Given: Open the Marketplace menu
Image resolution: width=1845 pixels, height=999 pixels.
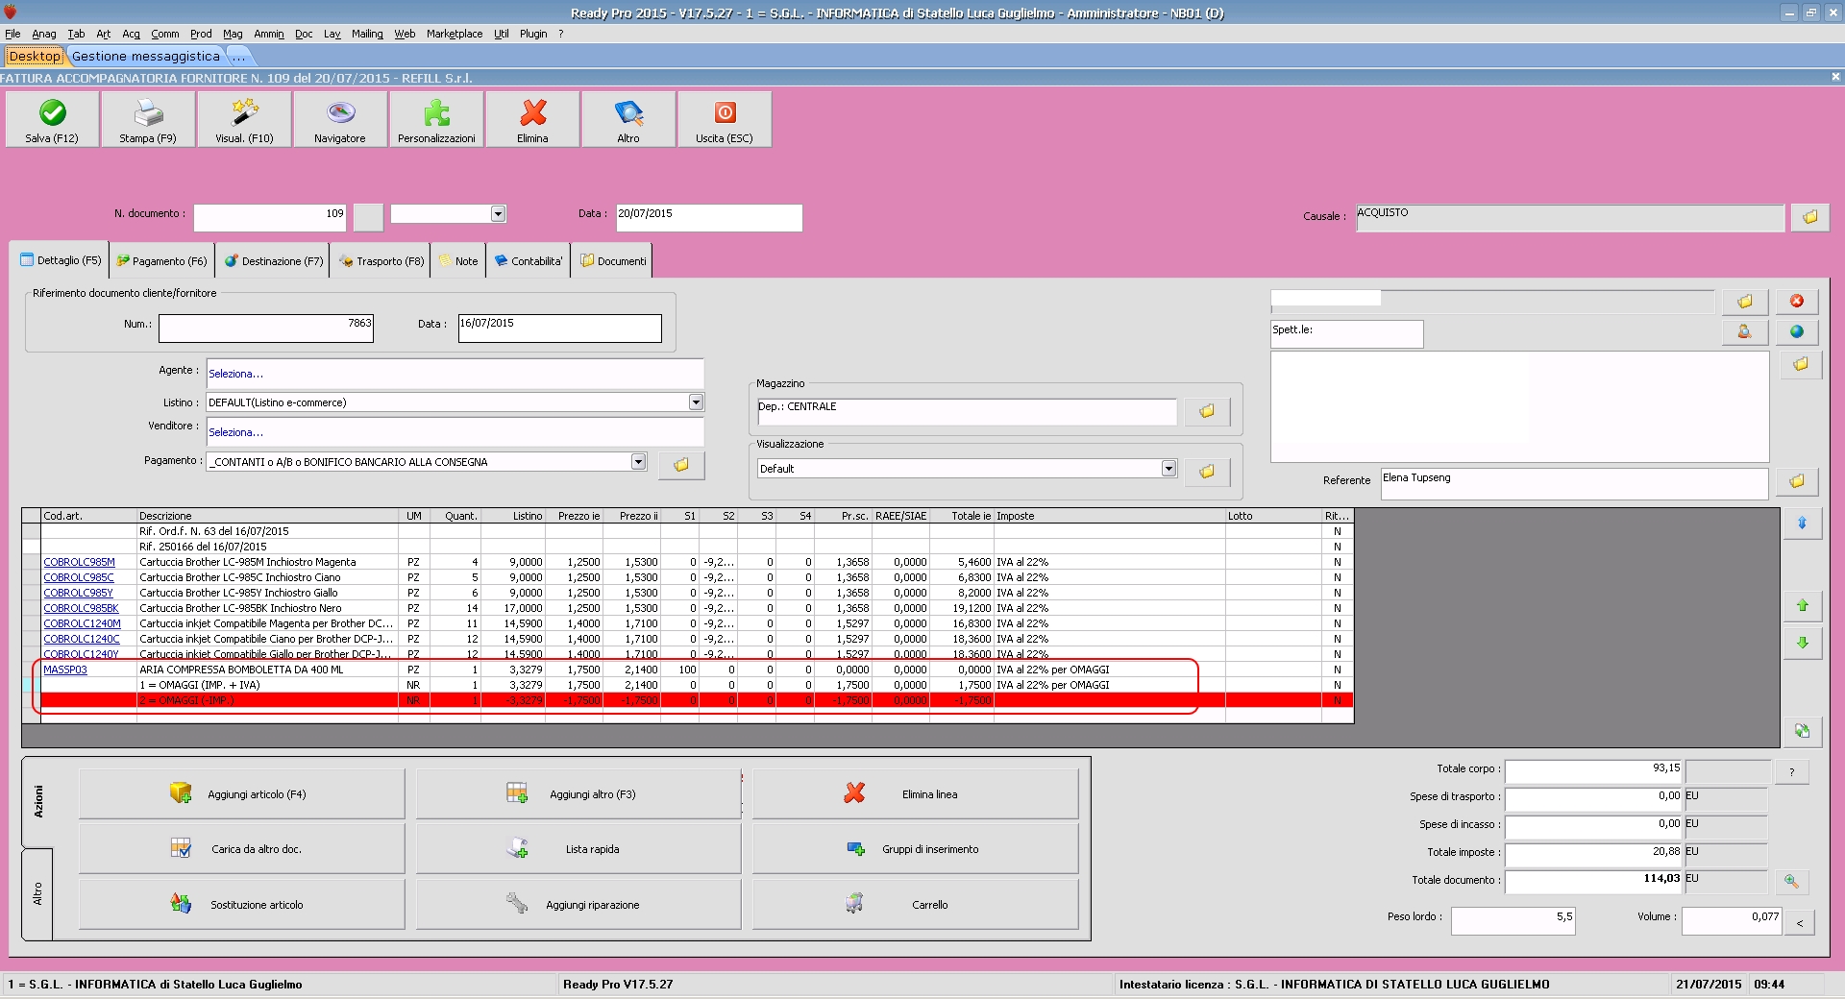Looking at the screenshot, I should click(x=455, y=34).
